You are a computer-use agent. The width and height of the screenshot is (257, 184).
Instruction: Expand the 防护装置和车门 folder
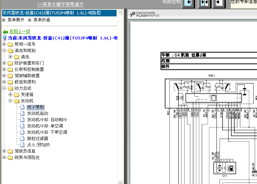click(4, 63)
